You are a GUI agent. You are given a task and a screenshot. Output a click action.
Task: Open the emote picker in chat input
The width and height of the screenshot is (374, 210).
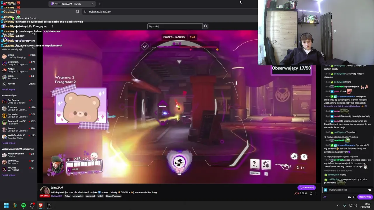(x=370, y=190)
